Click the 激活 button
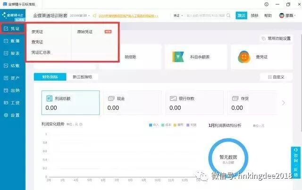The width and height of the screenshot is (302, 190). 241,16
